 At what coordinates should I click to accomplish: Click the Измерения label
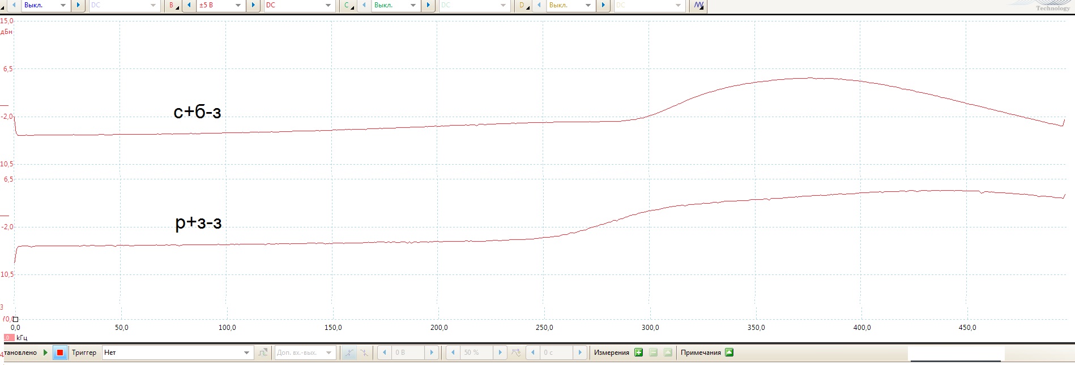point(611,353)
